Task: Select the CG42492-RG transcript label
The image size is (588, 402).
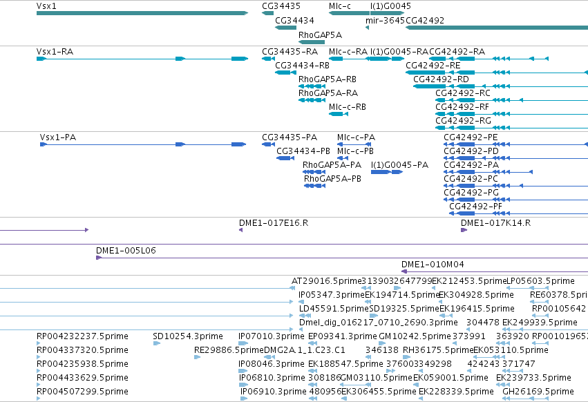Action: point(463,121)
